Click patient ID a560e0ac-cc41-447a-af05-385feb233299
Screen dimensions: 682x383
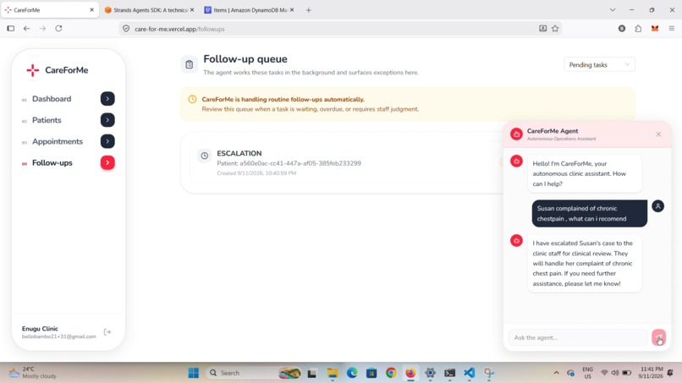pyautogui.click(x=300, y=163)
